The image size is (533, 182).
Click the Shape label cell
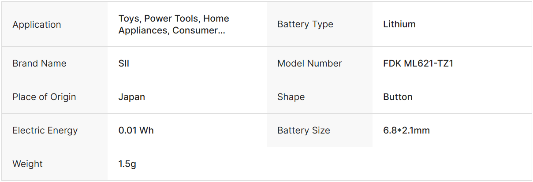point(291,97)
